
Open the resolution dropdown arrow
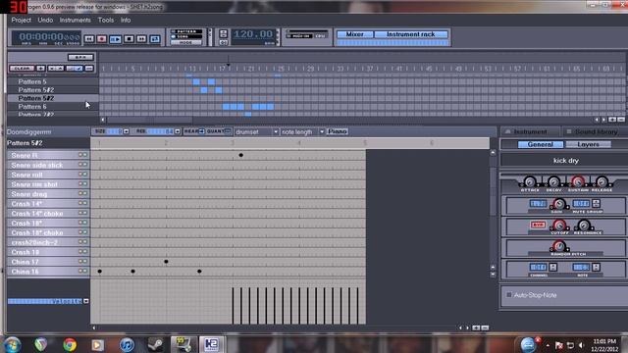pos(178,131)
